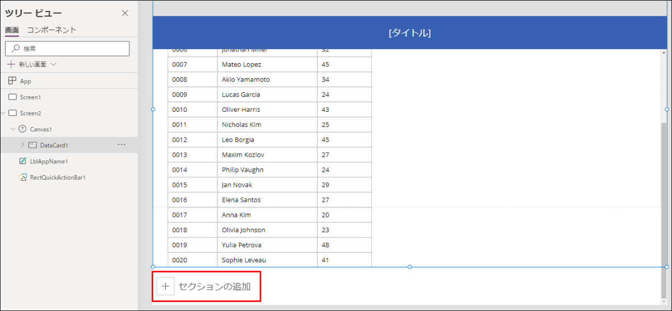Close the Tree view panel
672x311 pixels.
click(x=125, y=13)
